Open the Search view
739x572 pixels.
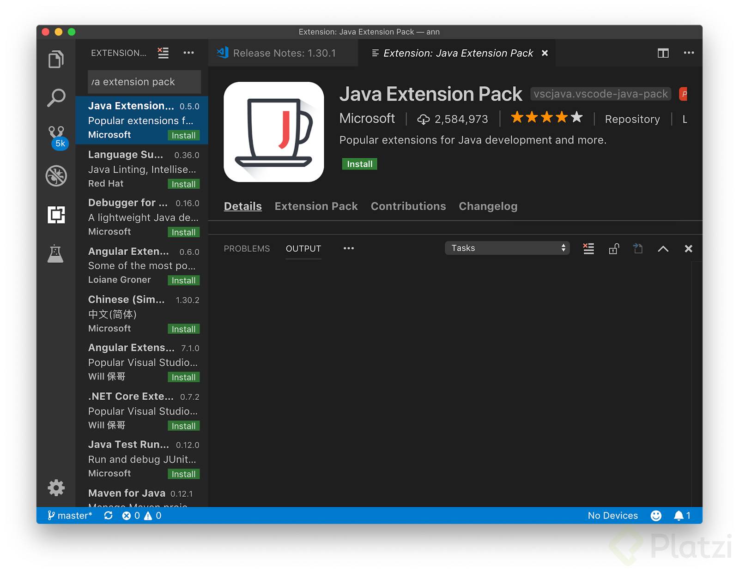click(56, 97)
